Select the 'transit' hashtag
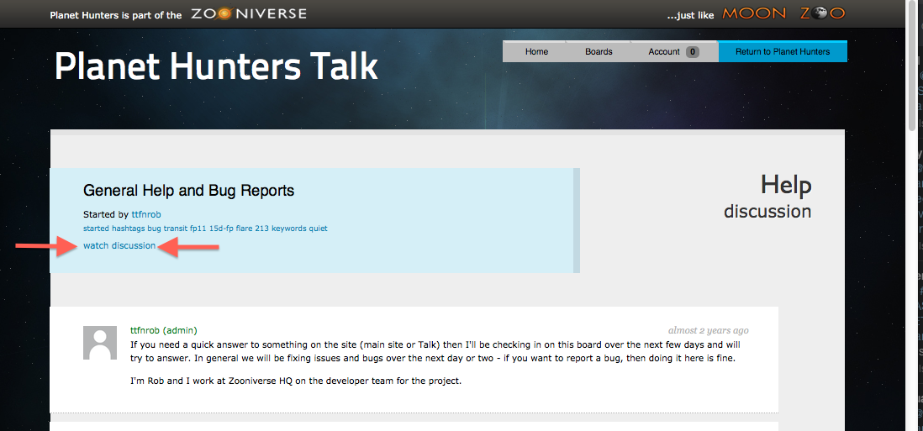Viewport: 923px width, 431px height. click(175, 229)
